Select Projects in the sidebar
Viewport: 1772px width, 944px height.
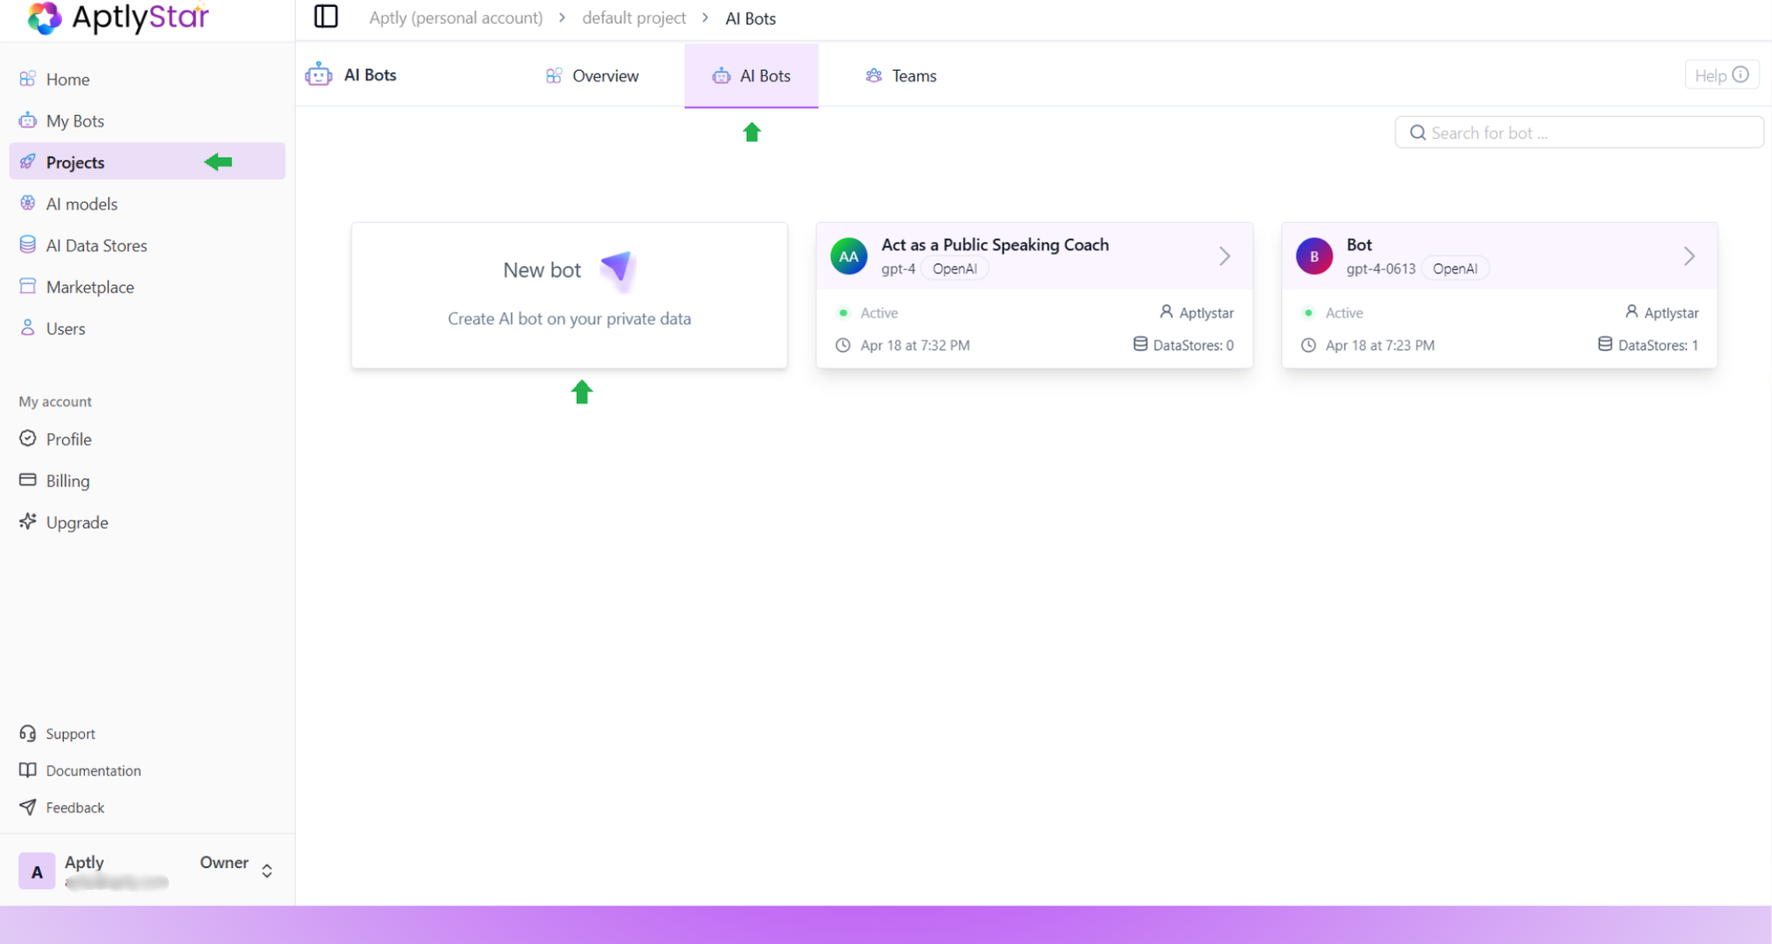(147, 162)
